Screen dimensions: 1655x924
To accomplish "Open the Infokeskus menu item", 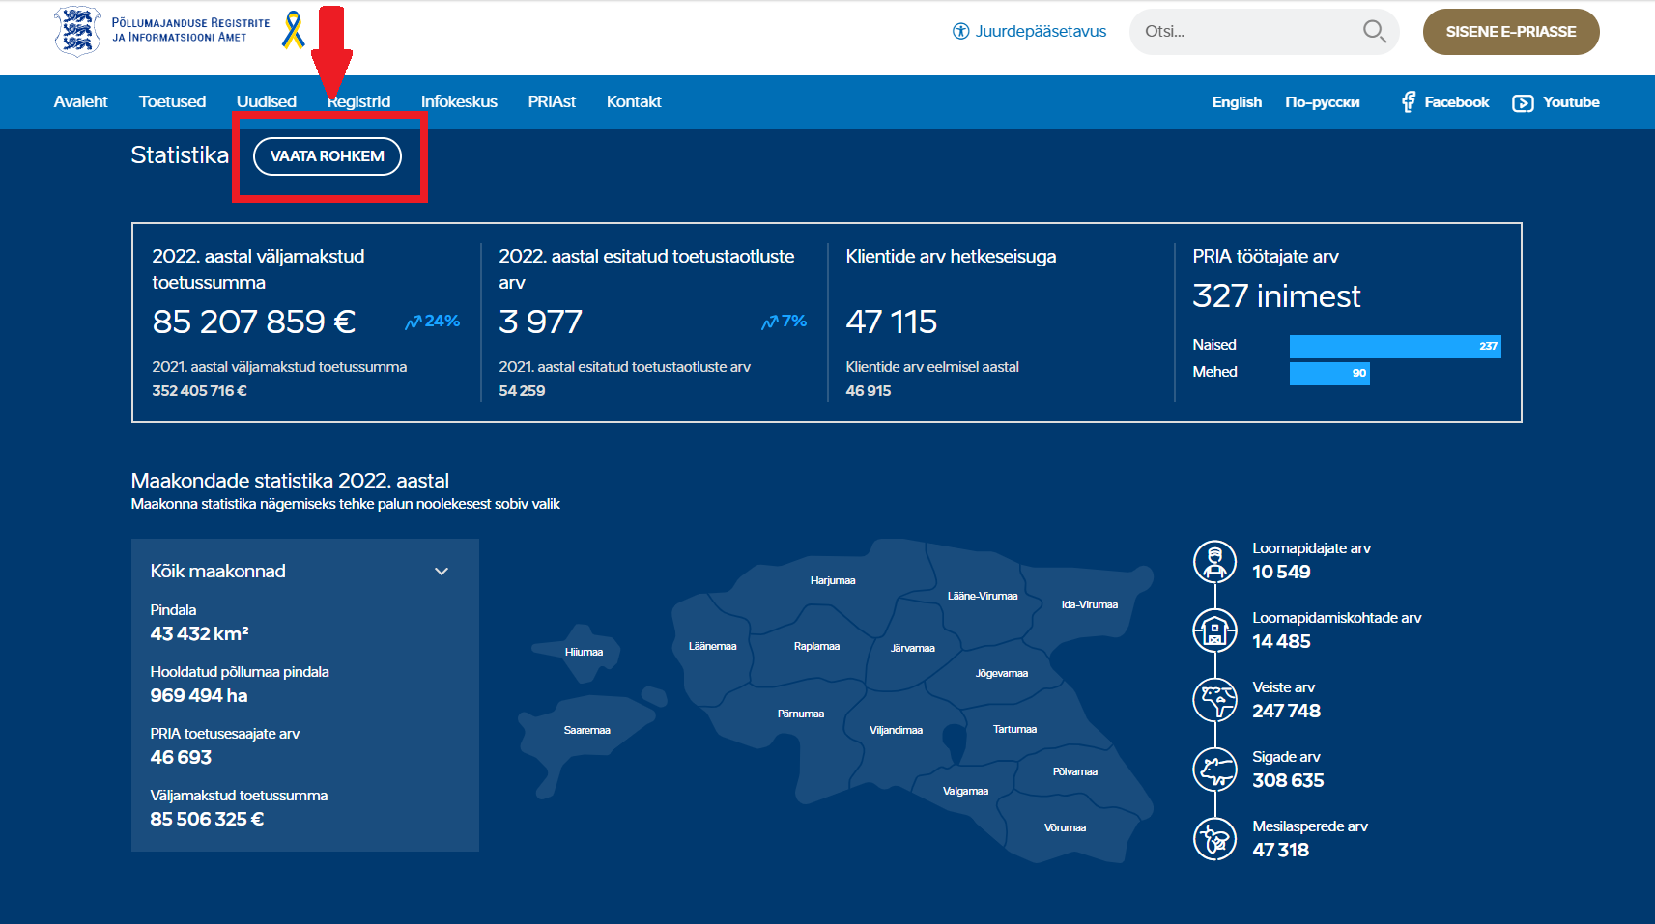I will click(459, 102).
